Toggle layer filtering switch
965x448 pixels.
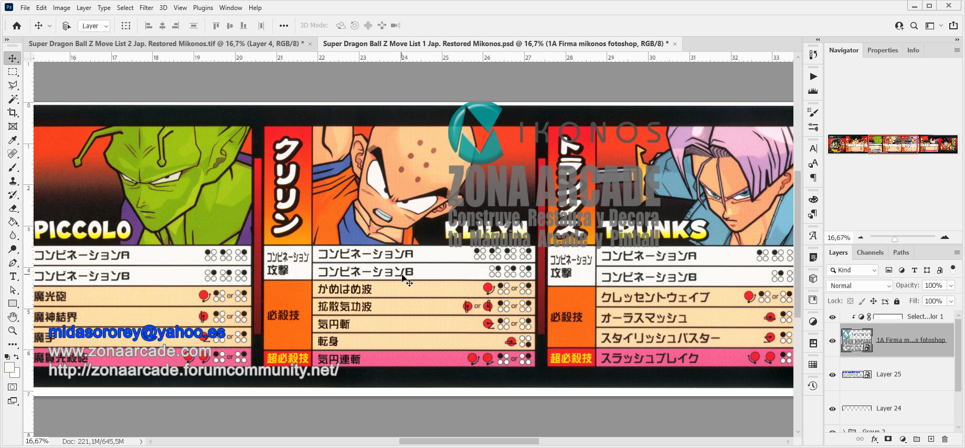click(x=953, y=270)
